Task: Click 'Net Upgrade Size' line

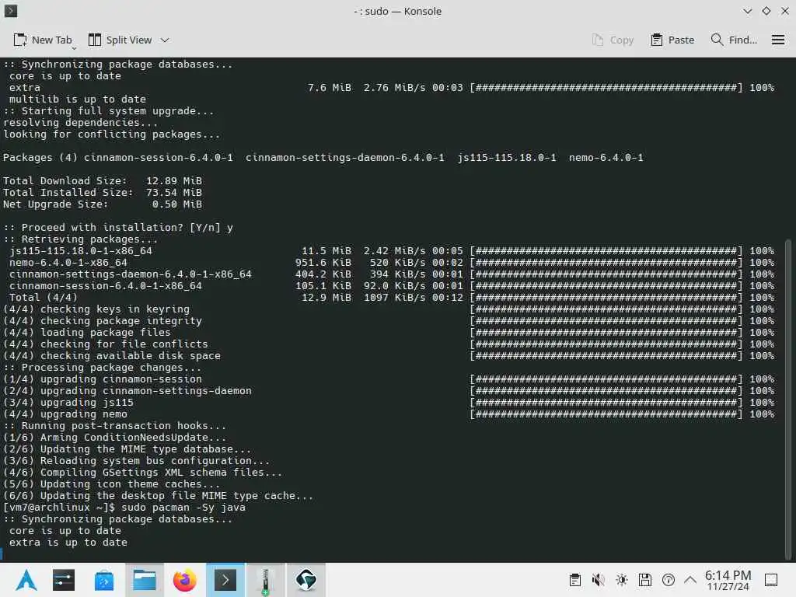Action: click(x=103, y=204)
